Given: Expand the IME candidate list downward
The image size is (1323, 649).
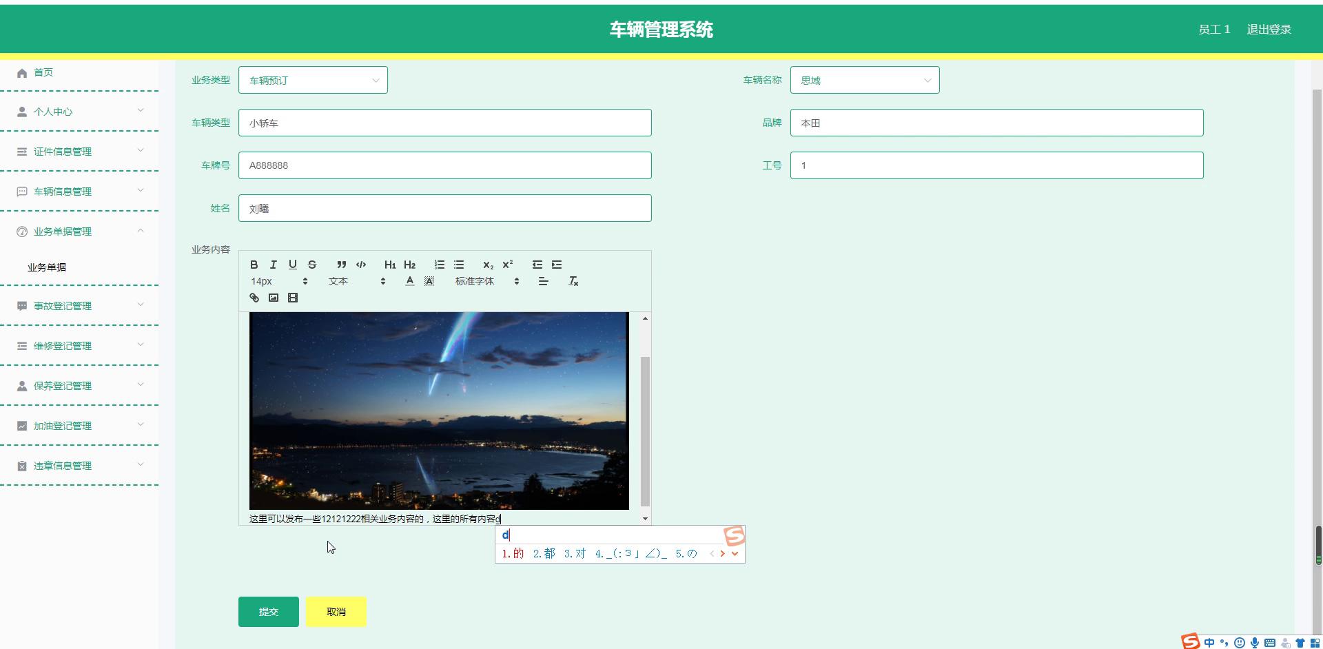Looking at the screenshot, I should (x=735, y=553).
